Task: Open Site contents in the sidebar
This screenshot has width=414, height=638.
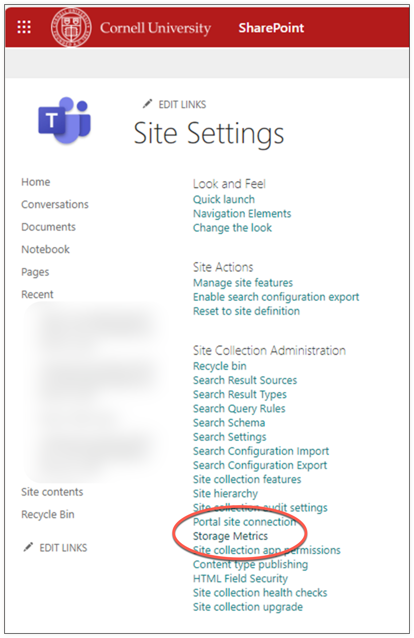Action: [x=52, y=492]
